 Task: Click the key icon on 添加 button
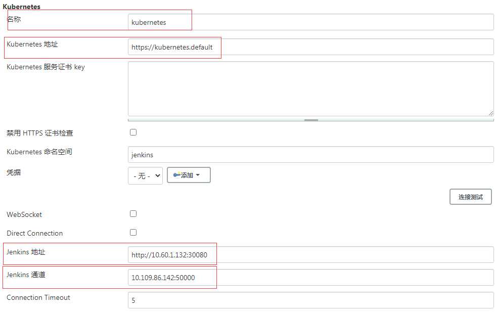(x=176, y=174)
